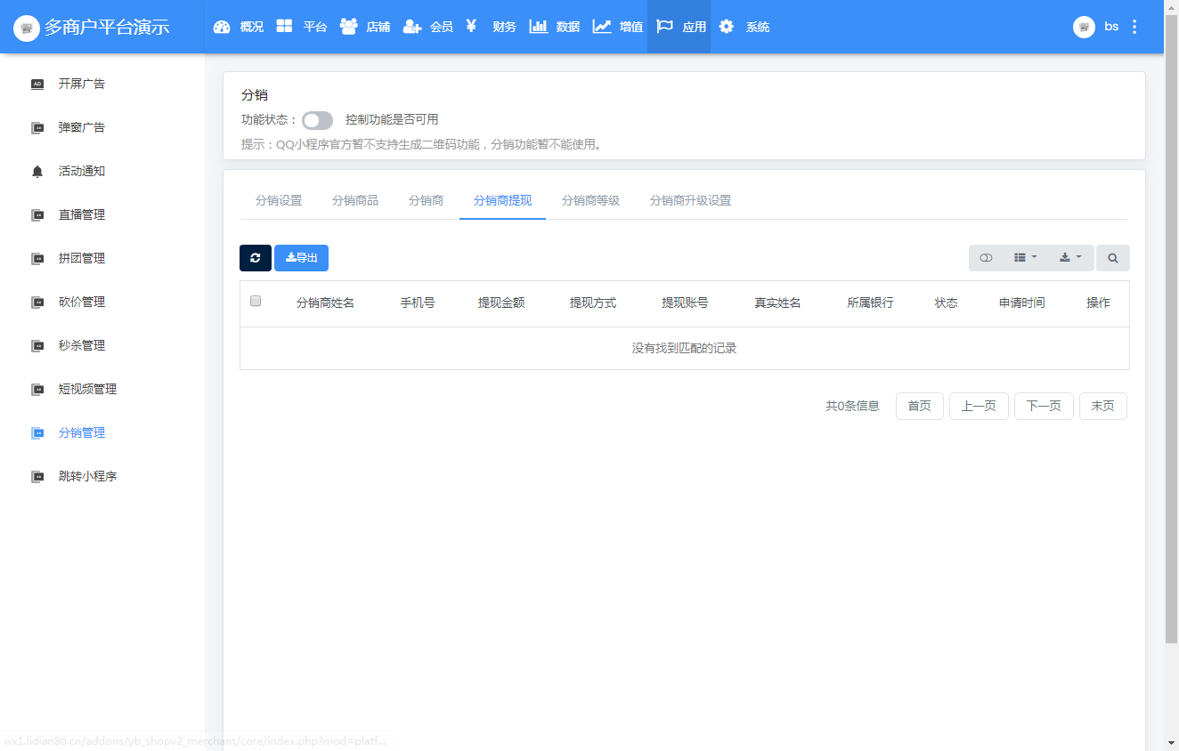Click the 导出 export button

click(302, 258)
